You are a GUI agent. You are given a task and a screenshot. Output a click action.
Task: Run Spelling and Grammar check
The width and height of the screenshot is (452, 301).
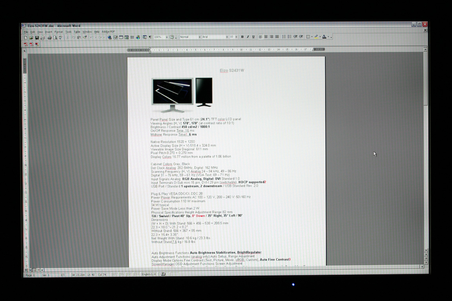[x=60, y=38]
